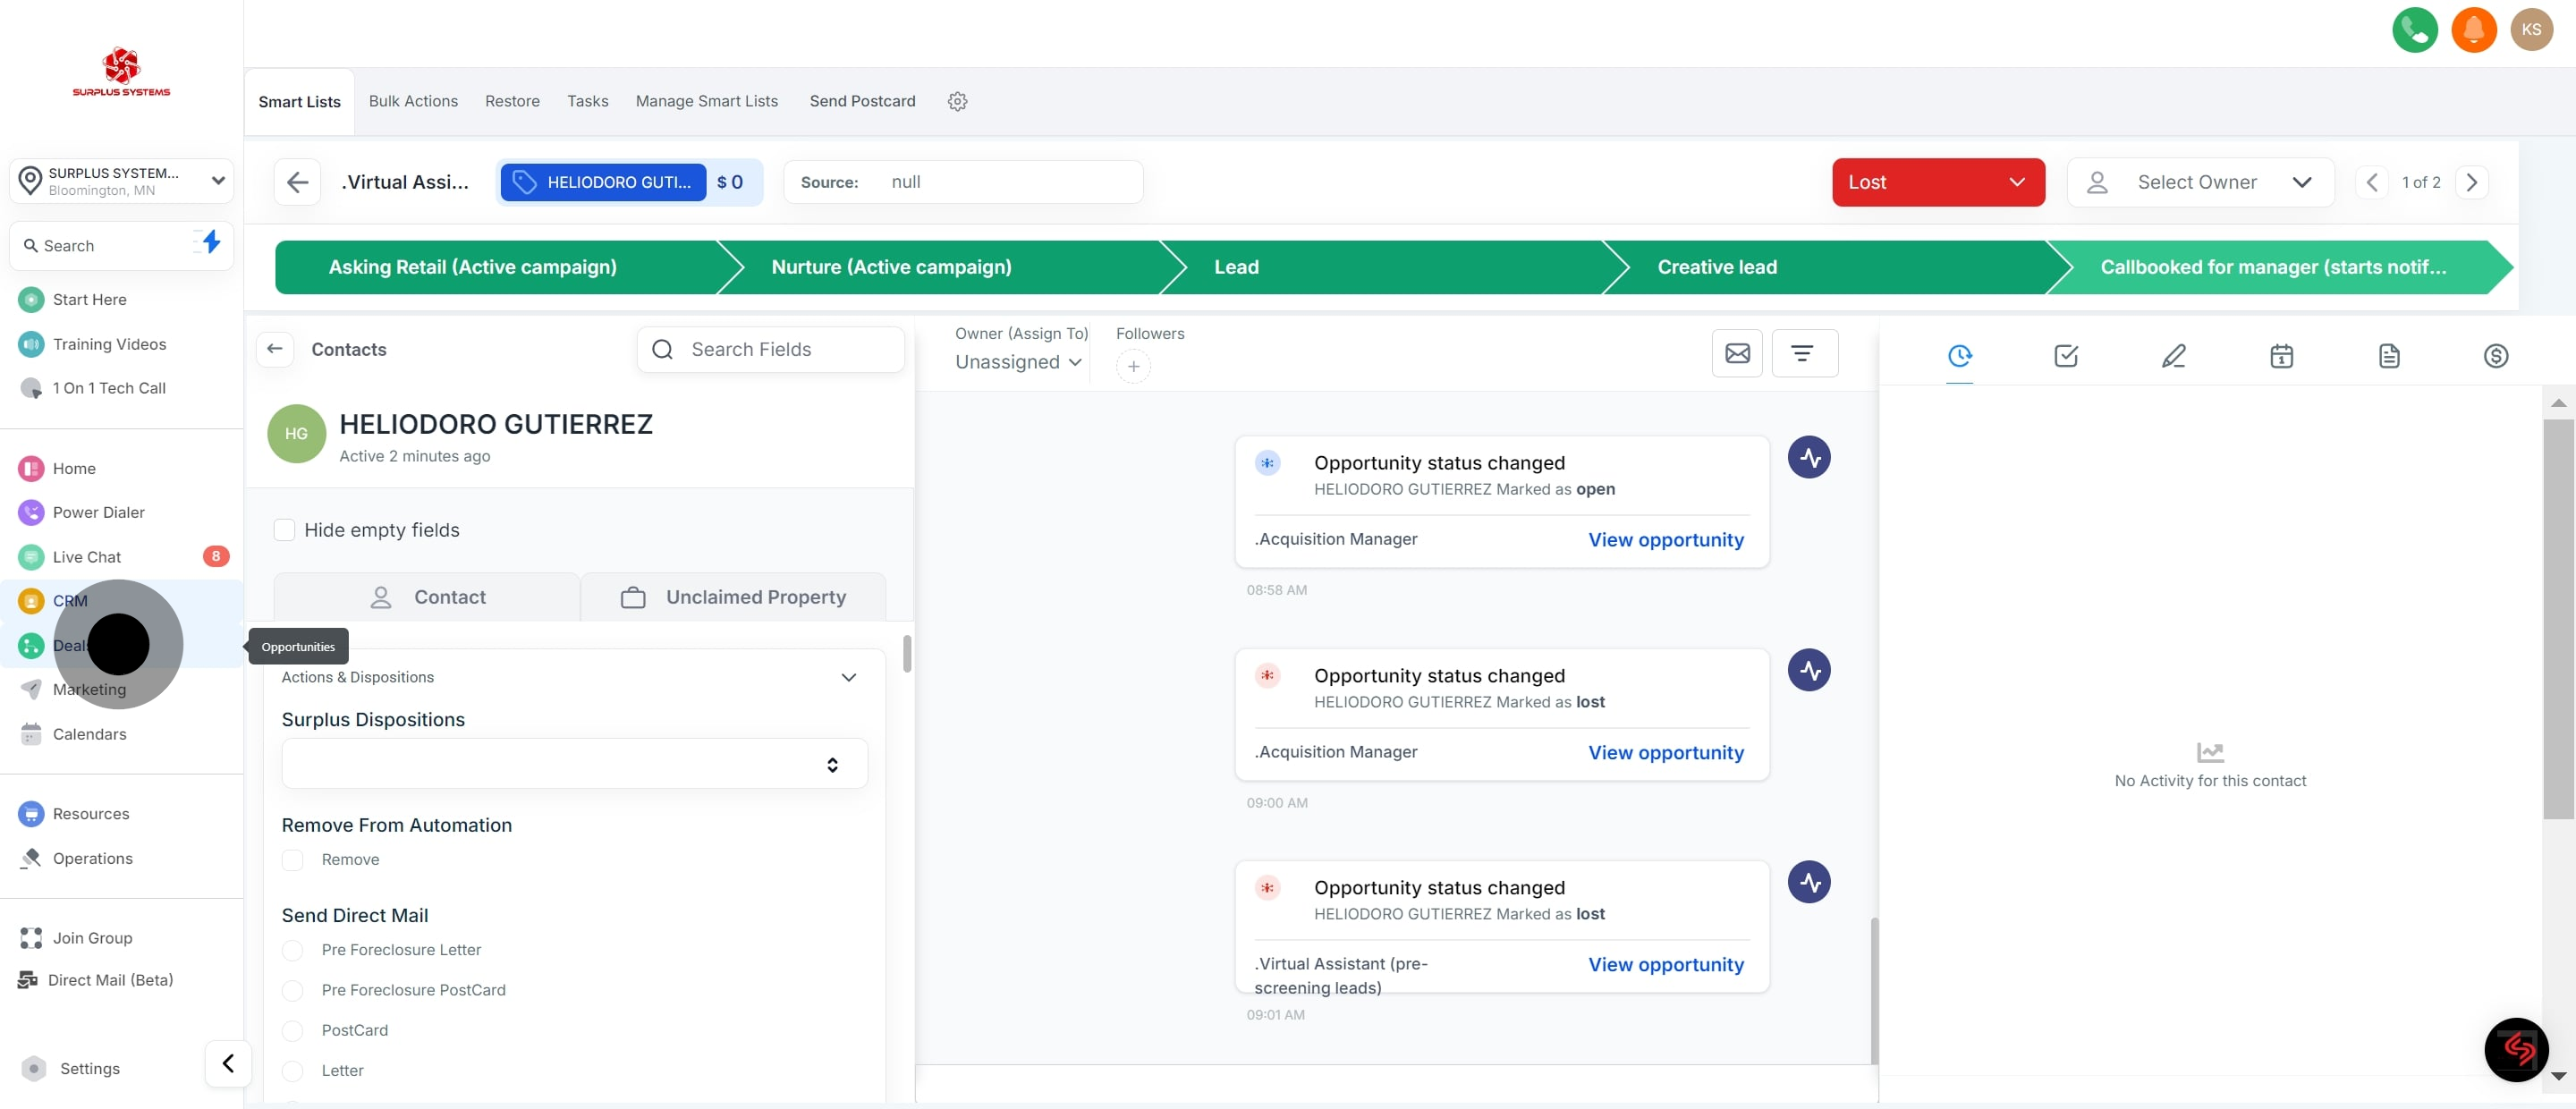The height and width of the screenshot is (1109, 2576).
Task: Open the Lost status dropdown
Action: pos(1937,182)
